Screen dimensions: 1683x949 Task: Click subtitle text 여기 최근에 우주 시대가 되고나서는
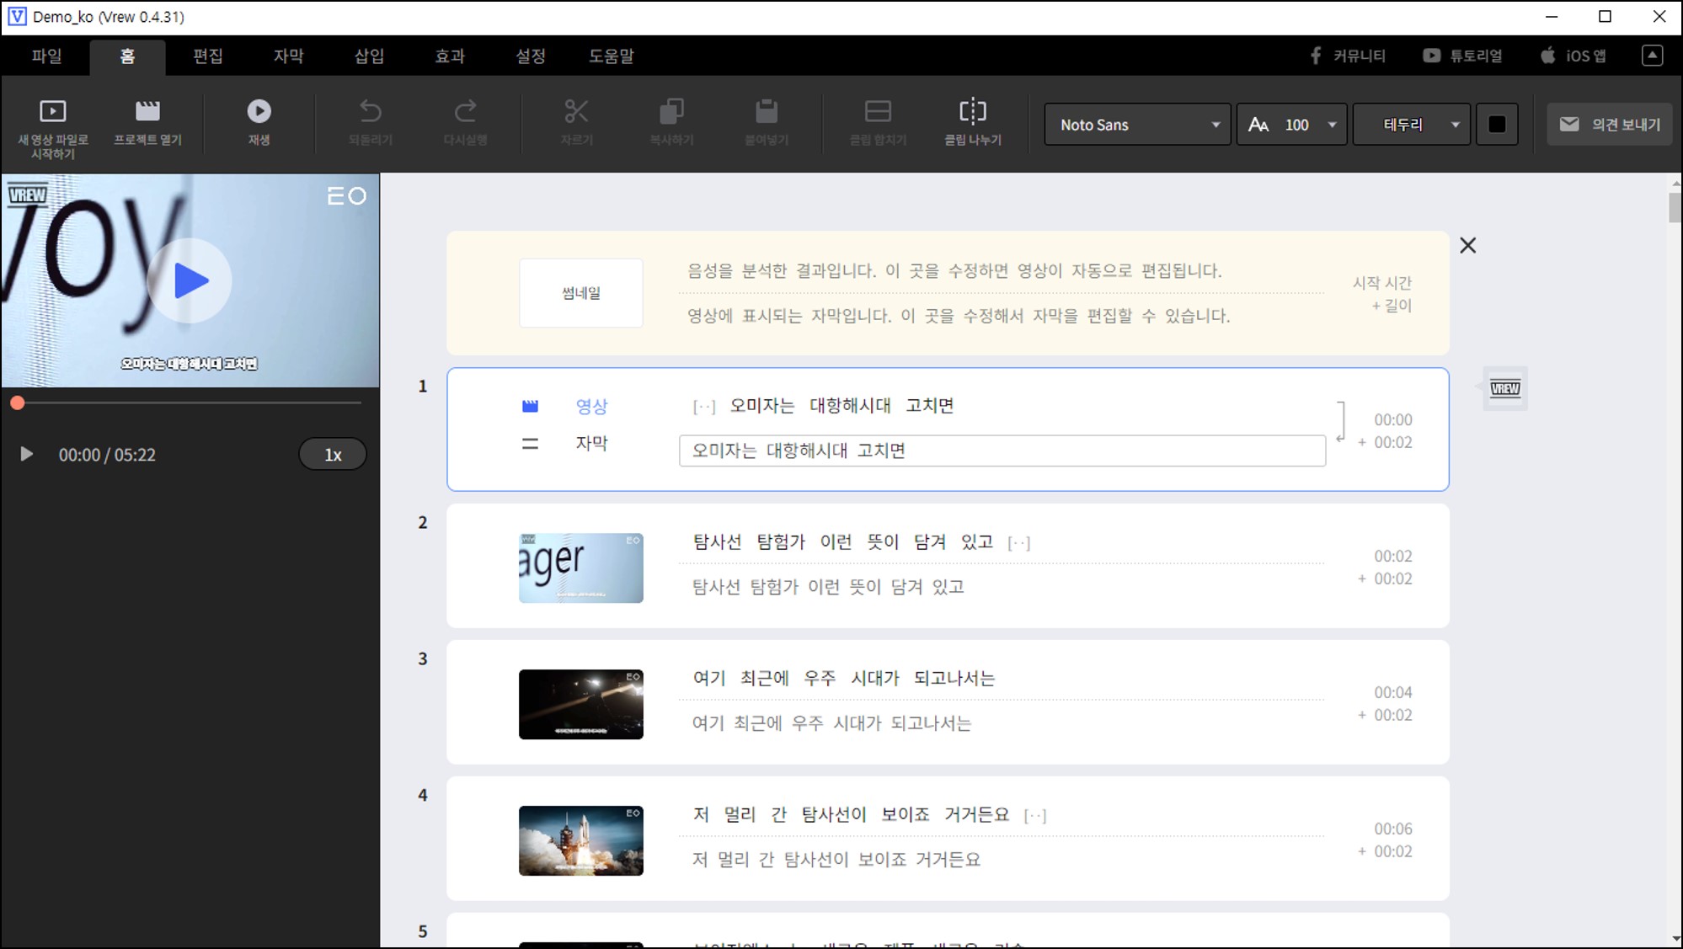tap(831, 723)
